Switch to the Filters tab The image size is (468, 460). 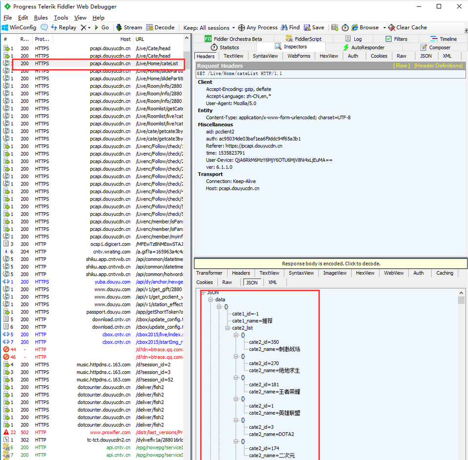point(396,39)
